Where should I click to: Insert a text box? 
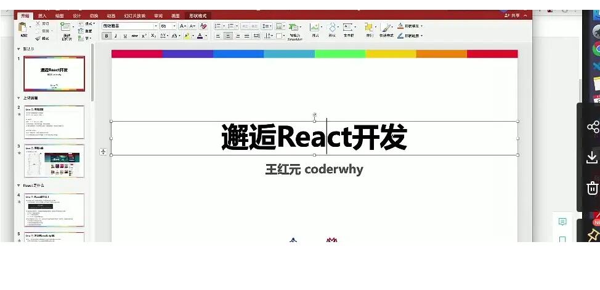click(348, 27)
